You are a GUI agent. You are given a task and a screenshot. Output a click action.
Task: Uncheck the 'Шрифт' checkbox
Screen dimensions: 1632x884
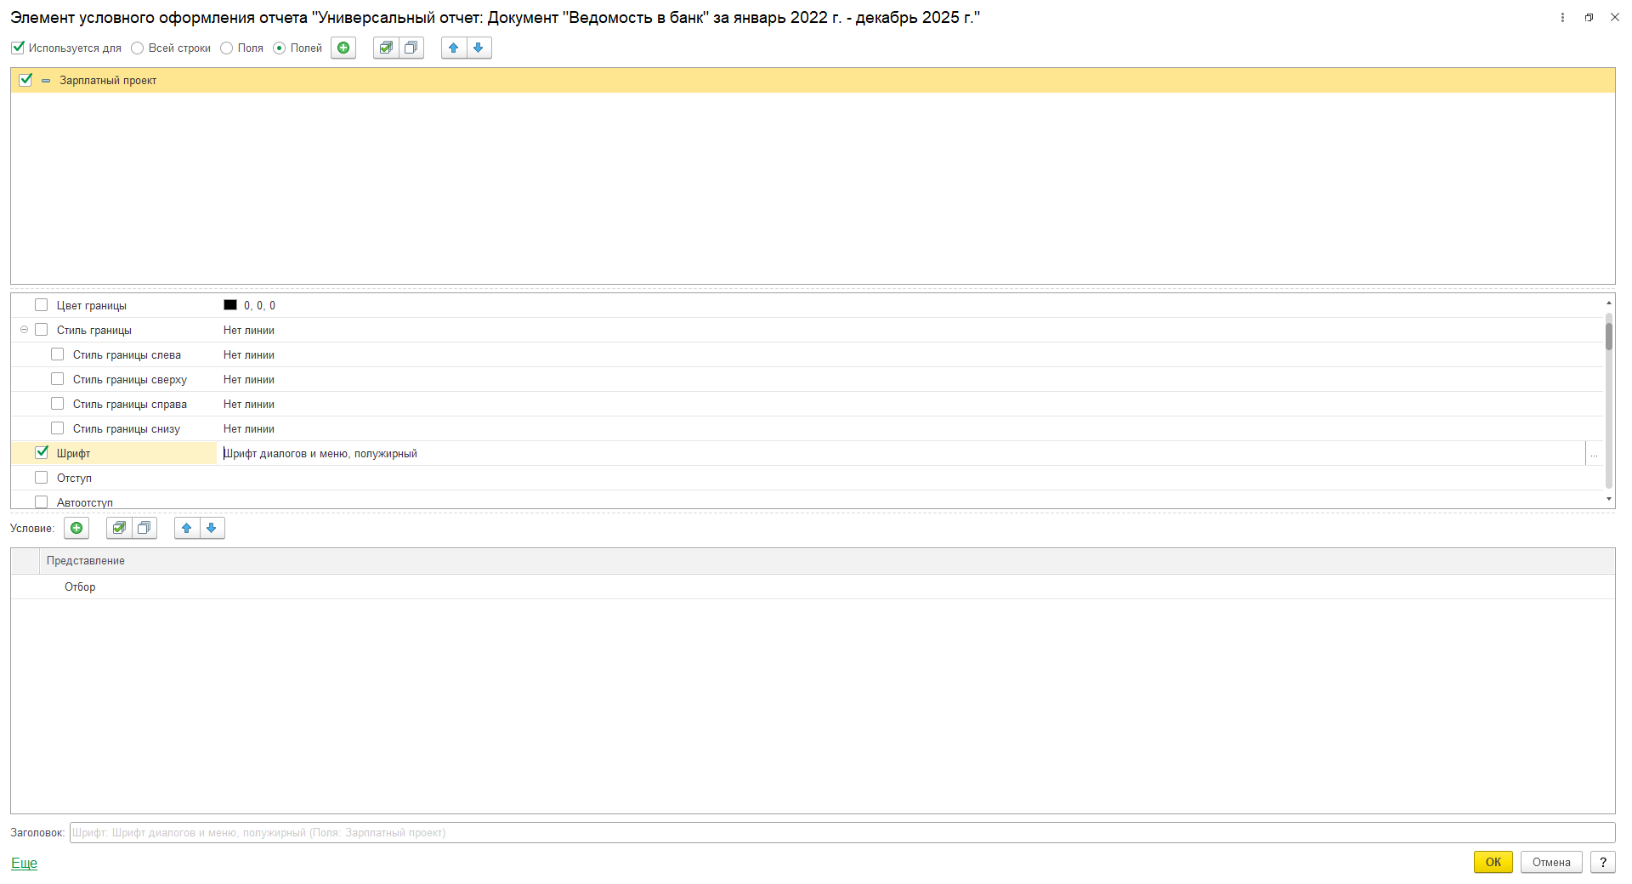pyautogui.click(x=42, y=453)
